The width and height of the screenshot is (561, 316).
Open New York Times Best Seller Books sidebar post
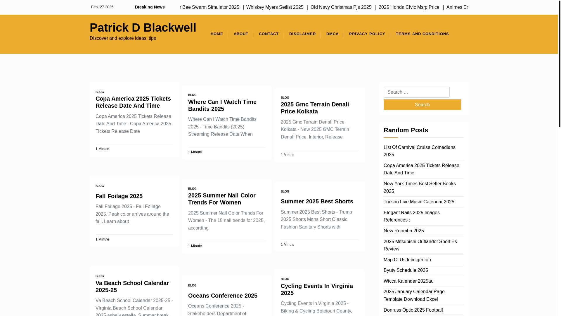[420, 187]
